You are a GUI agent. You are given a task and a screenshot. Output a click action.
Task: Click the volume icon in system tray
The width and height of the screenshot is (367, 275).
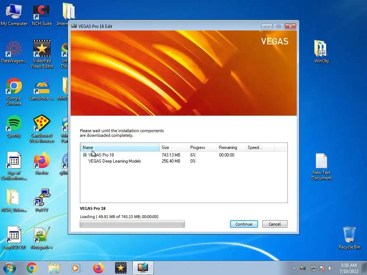[330, 268]
